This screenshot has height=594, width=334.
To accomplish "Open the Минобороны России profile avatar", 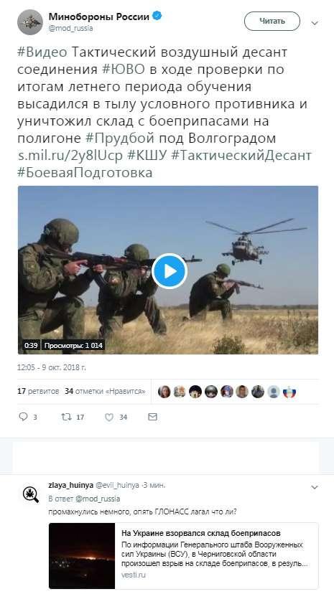I will pos(30,22).
